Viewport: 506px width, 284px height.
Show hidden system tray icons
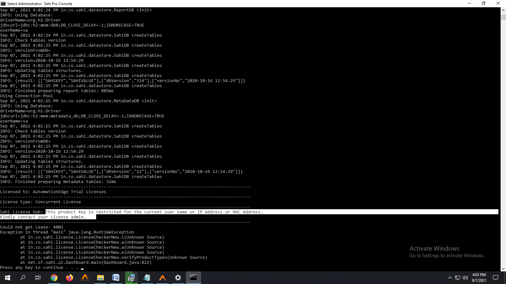click(450, 278)
